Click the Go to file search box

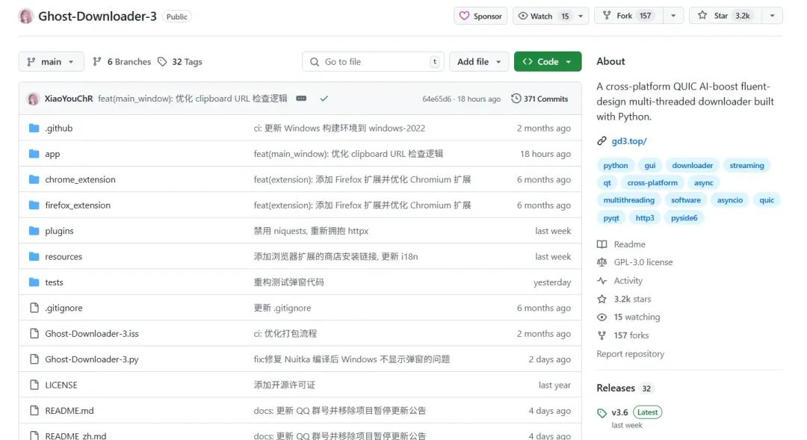[372, 61]
